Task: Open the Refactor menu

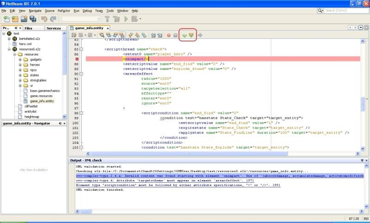Action: [64, 10]
